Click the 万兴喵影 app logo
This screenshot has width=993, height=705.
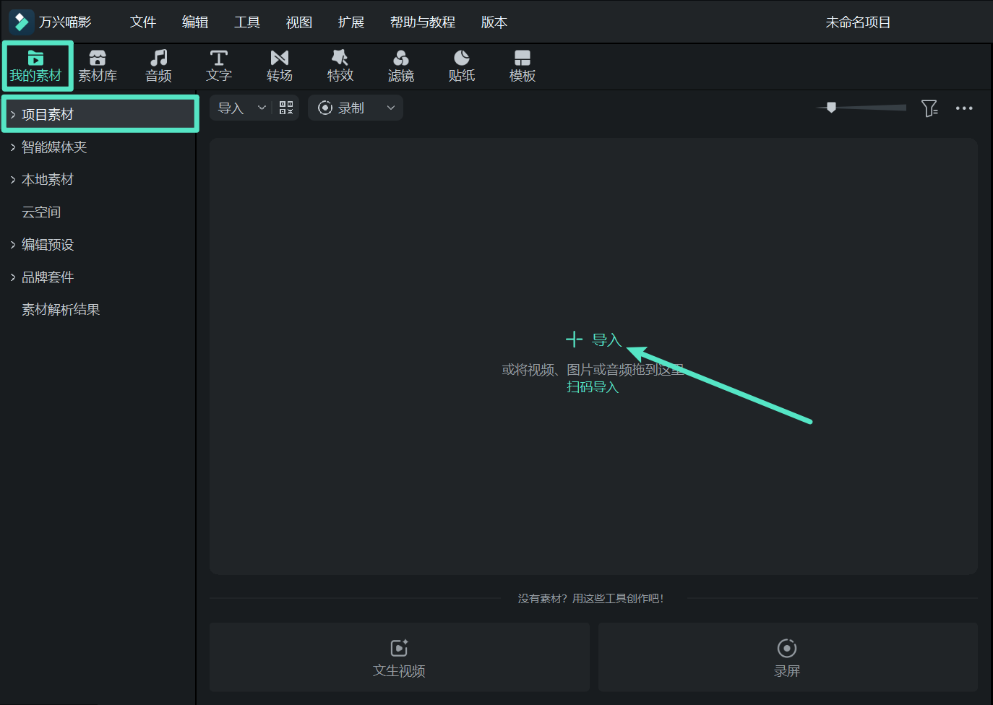tap(21, 22)
